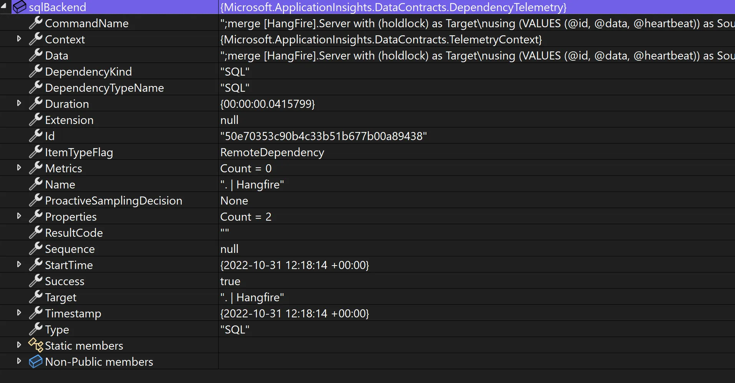Click the wrench icon beside Type property
This screenshot has height=383, width=735.
pyautogui.click(x=36, y=329)
